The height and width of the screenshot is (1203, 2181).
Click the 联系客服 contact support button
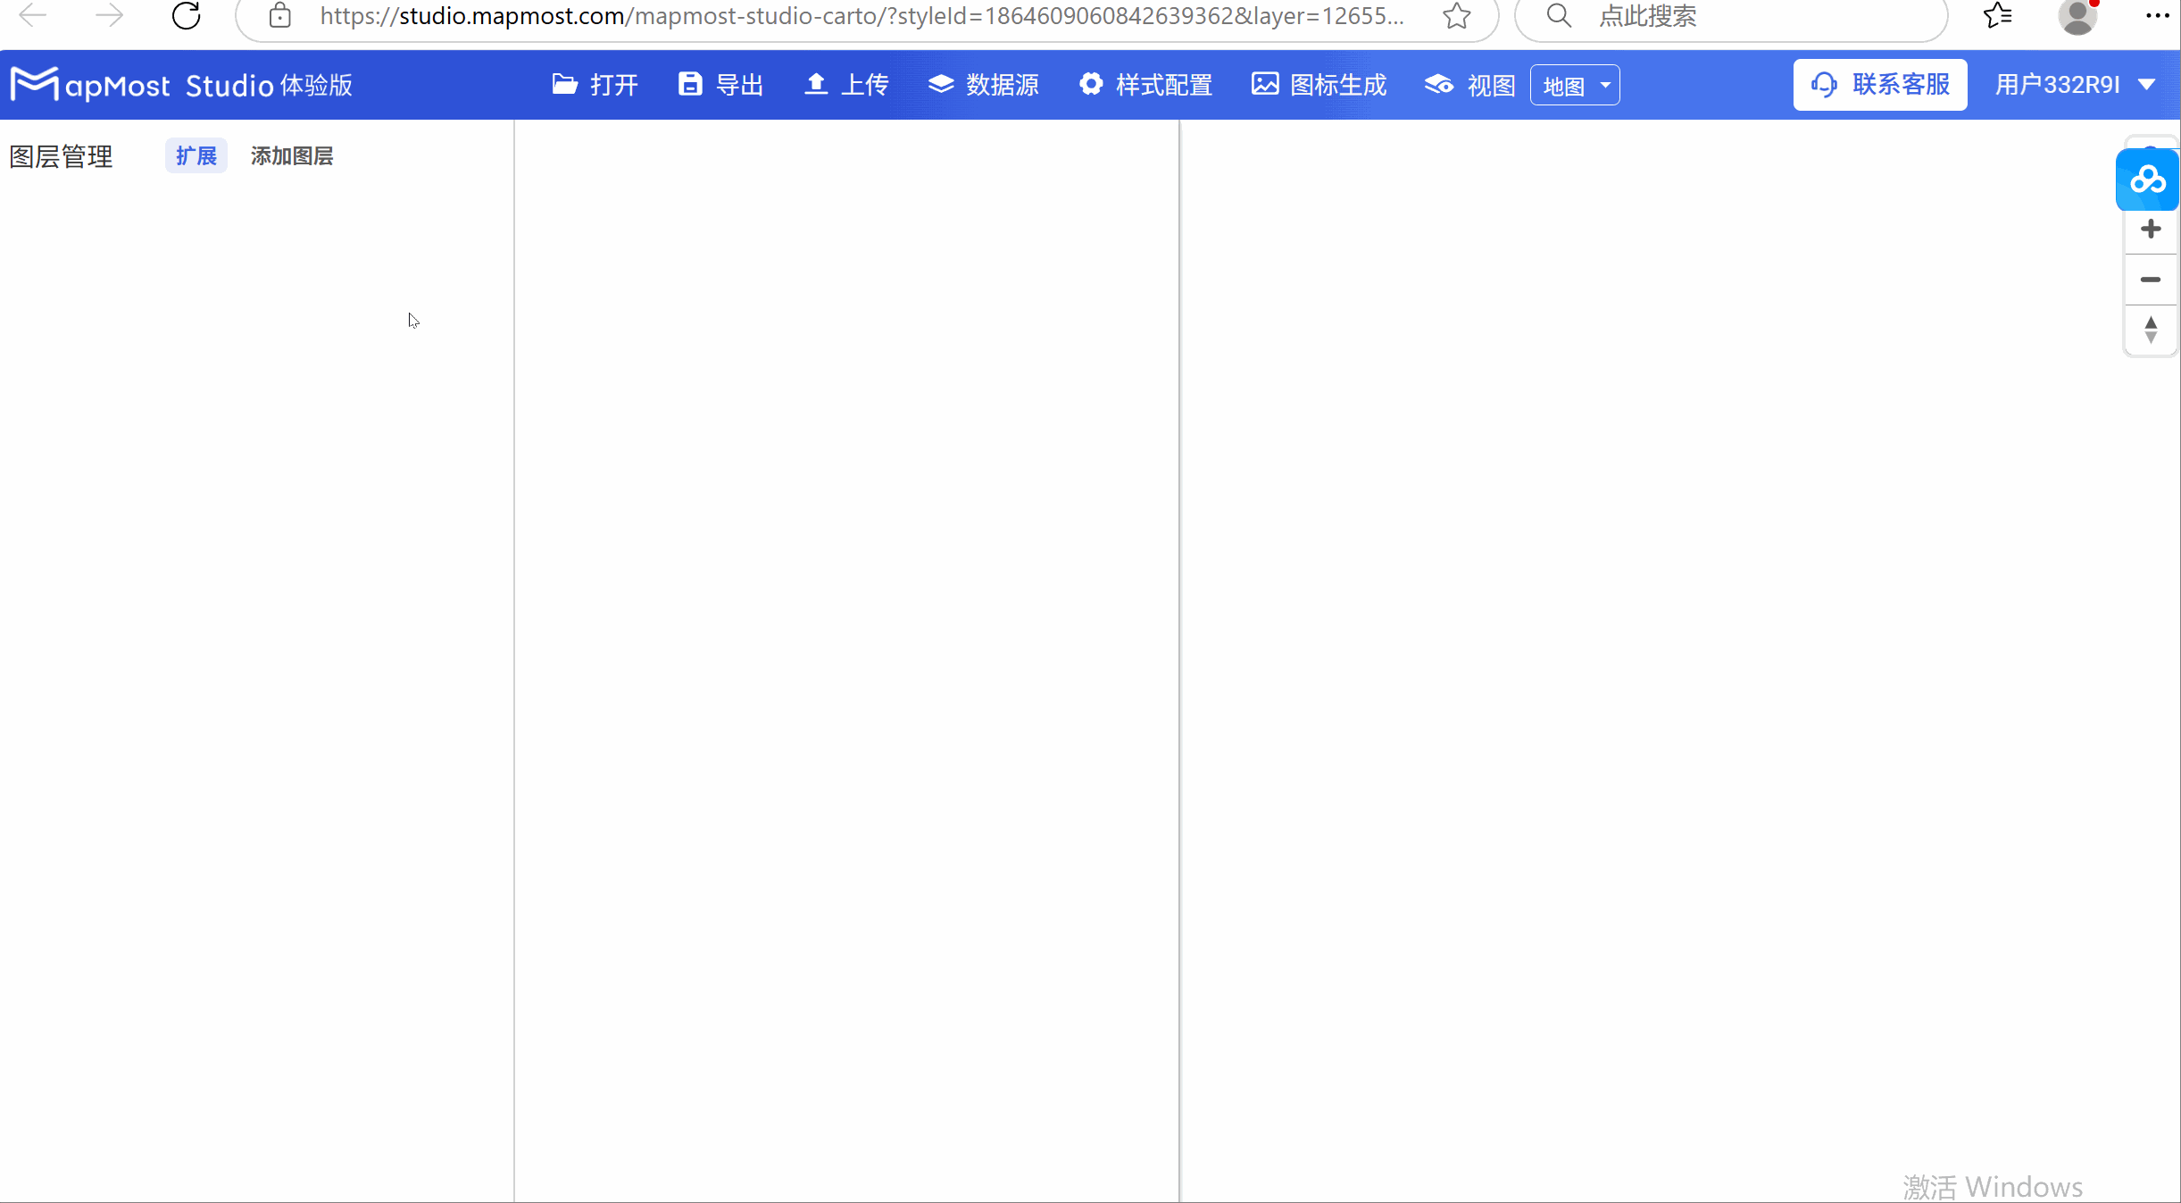[x=1879, y=85]
